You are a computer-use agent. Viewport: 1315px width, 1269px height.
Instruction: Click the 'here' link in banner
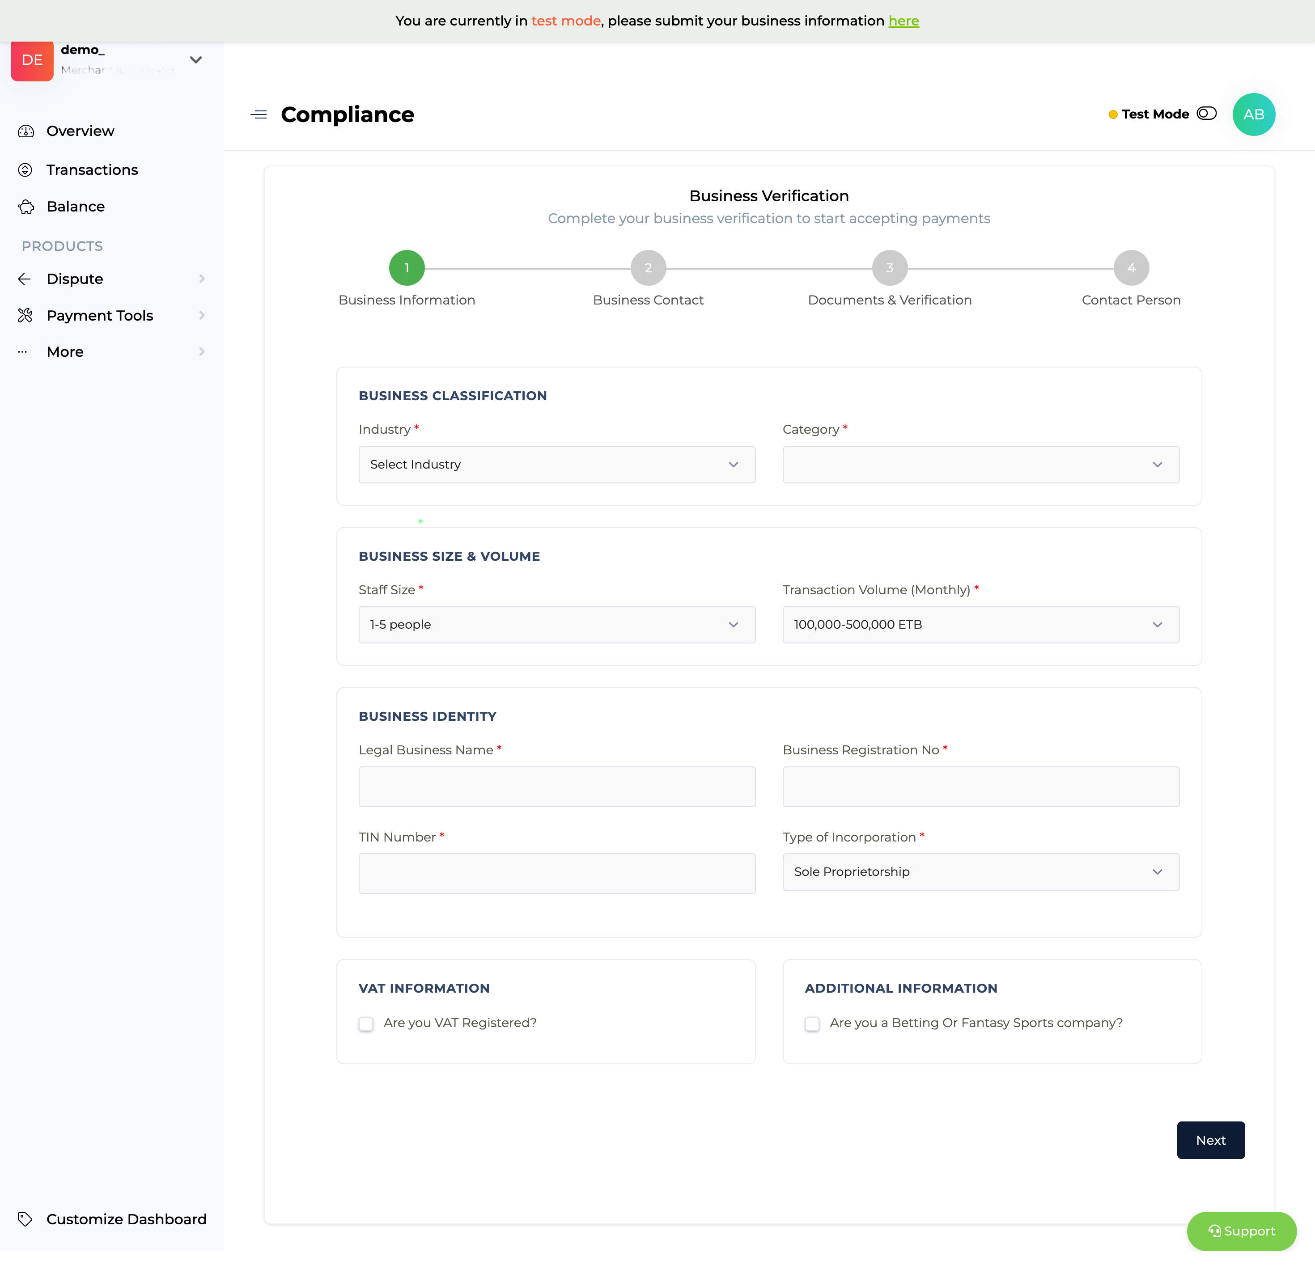[903, 21]
